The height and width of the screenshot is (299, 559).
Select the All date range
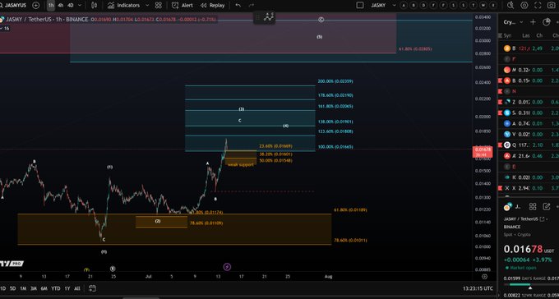coord(77,288)
